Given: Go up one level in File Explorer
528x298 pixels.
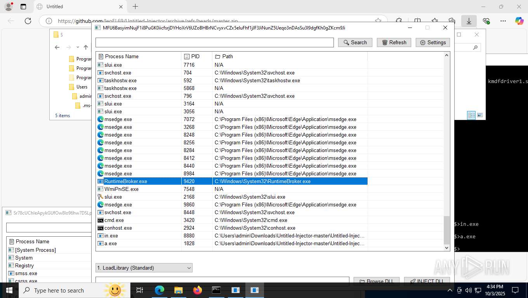Looking at the screenshot, I should [86, 47].
